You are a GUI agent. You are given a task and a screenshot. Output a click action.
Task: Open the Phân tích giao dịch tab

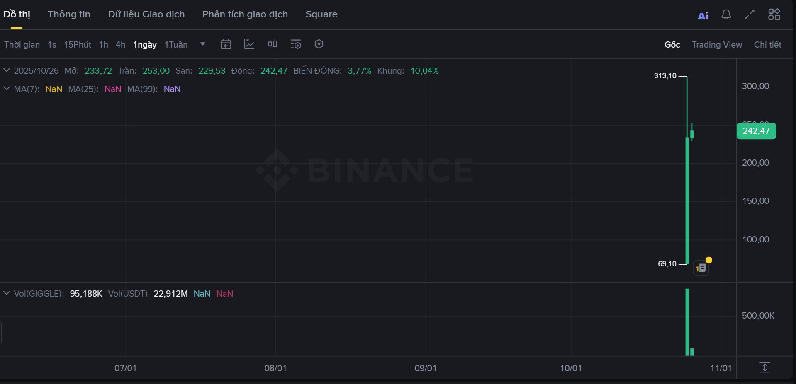point(245,14)
